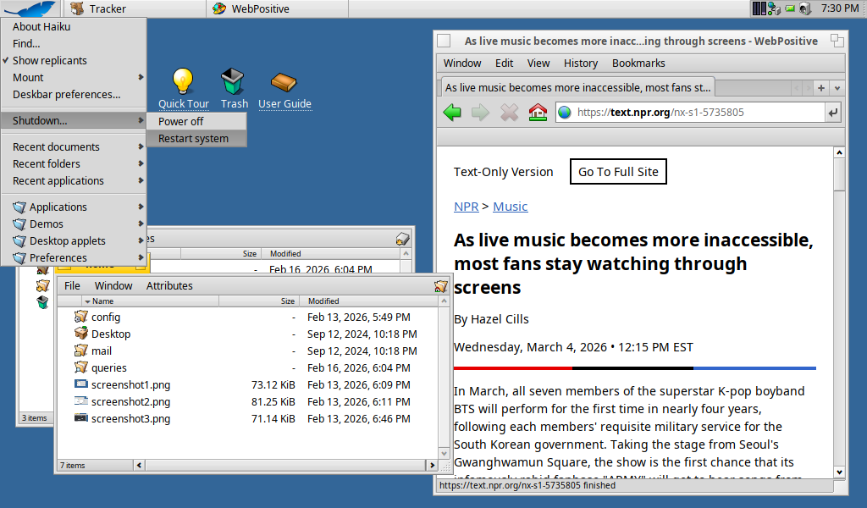
Task: Click the stop loading X icon
Action: (509, 113)
